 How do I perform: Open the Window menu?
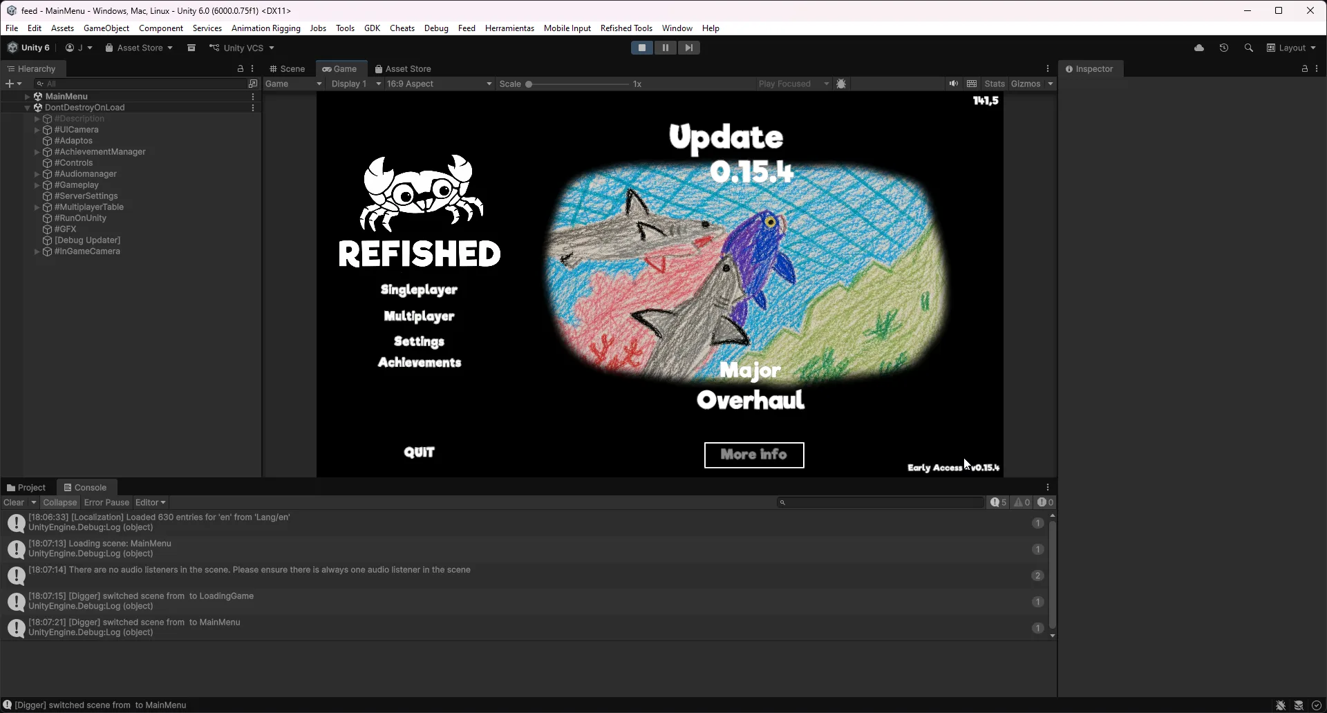point(677,28)
